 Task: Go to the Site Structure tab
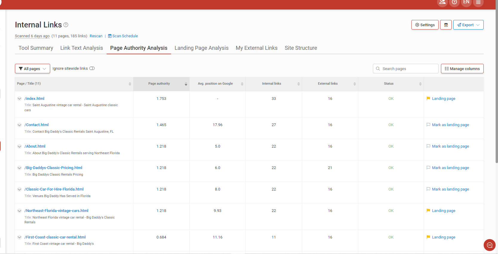[x=301, y=48]
